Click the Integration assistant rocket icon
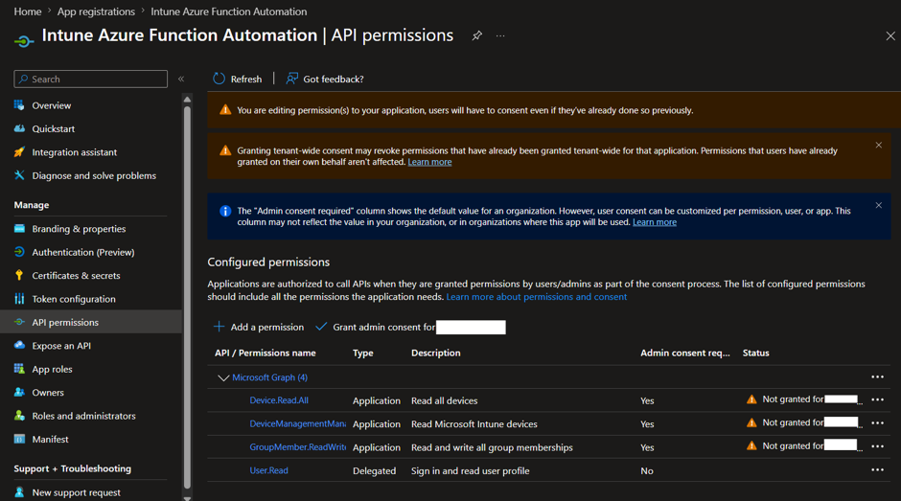The height and width of the screenshot is (501, 901). (19, 152)
